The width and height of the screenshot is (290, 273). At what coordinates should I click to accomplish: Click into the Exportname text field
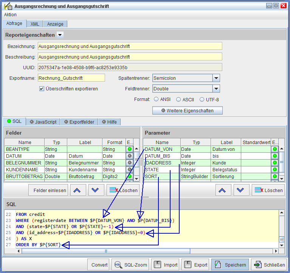[71, 78]
